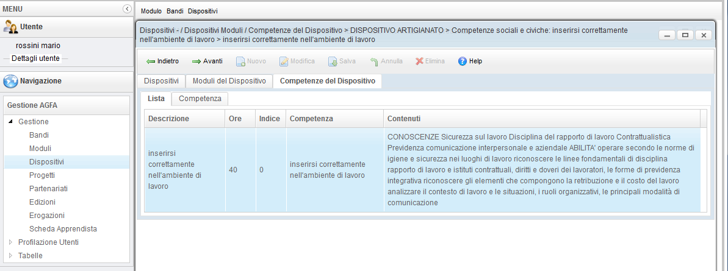The image size is (728, 271).
Task: Click the green Indietro back arrow
Action: 151,62
